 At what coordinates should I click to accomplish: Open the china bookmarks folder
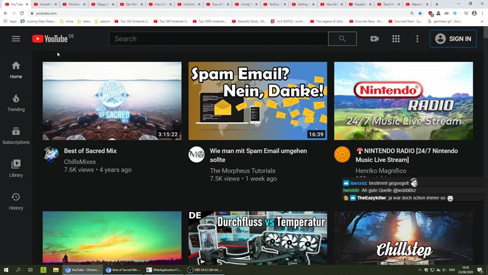pos(66,22)
